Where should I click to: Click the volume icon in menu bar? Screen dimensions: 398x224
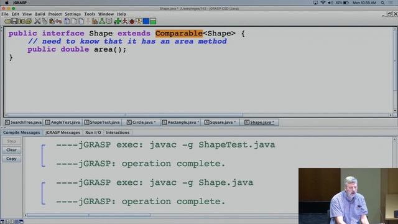coord(330,2)
